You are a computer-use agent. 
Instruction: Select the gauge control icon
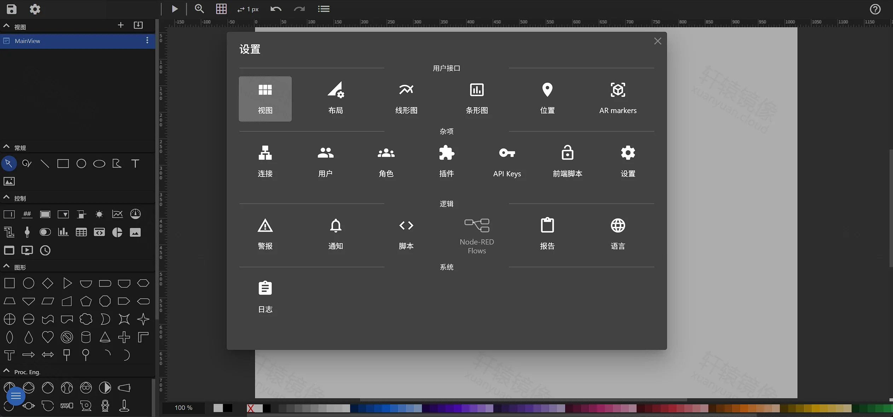coord(135,214)
